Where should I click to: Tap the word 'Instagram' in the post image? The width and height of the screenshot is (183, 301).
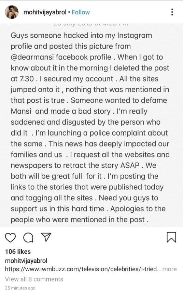tap(135, 36)
